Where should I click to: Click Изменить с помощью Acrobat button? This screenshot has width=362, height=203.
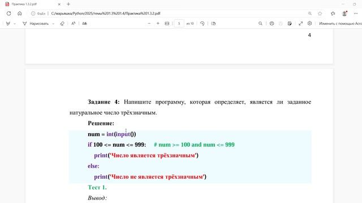(x=341, y=24)
